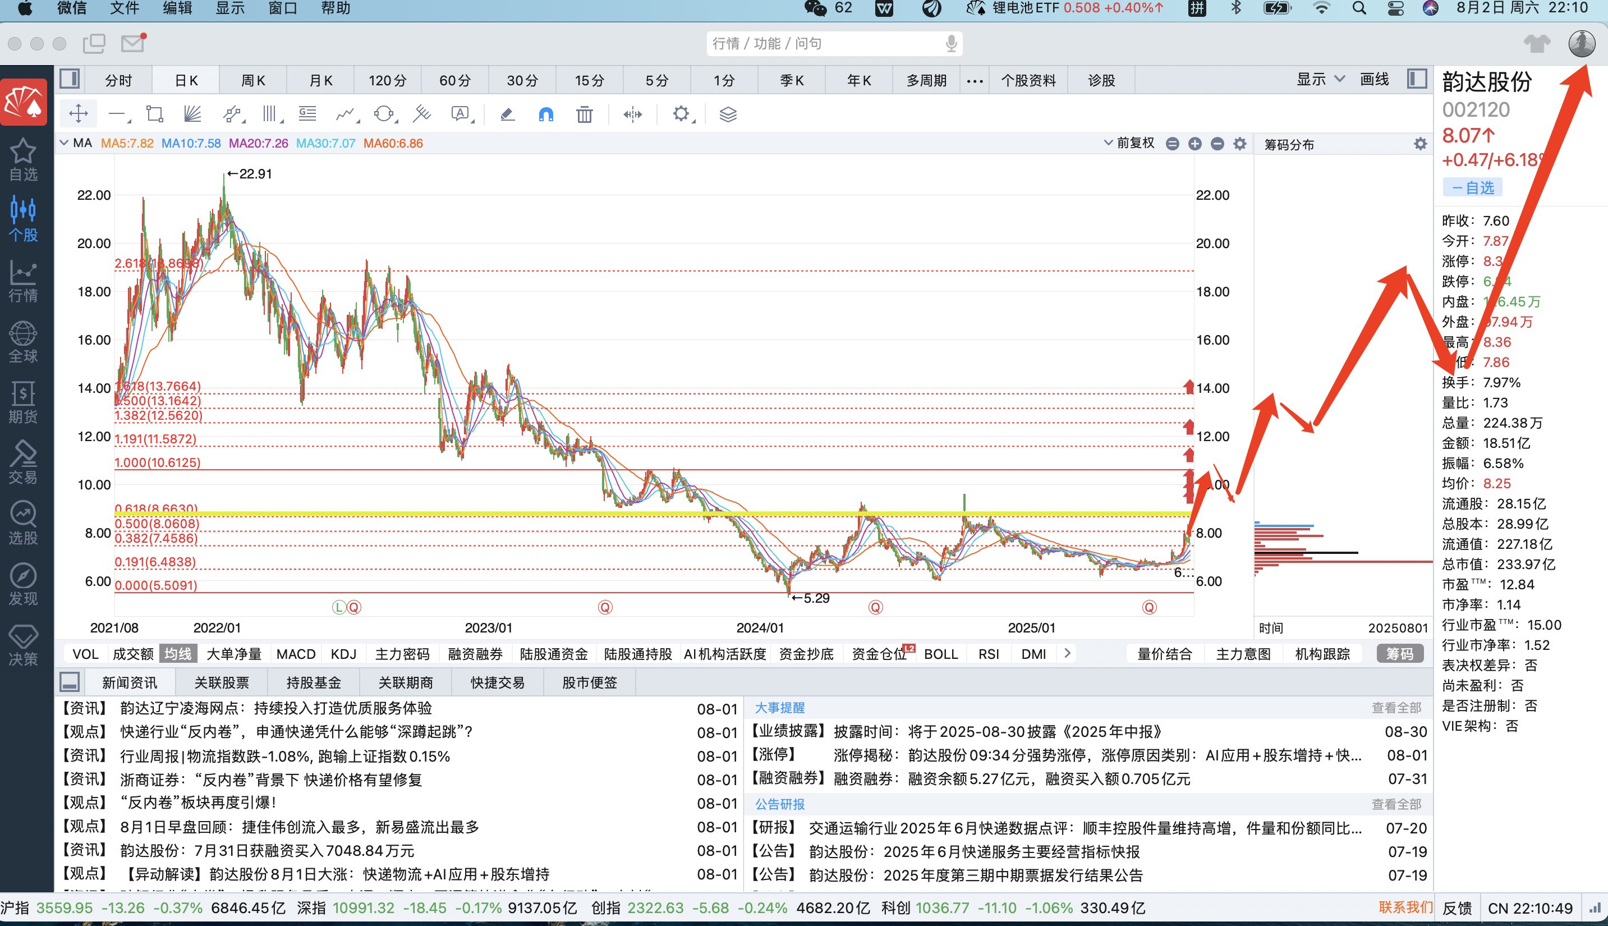1608x926 pixels.
Task: Open chart settings gear beside 前复权
Action: coord(1240,144)
